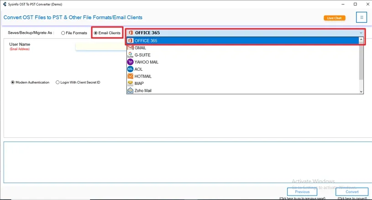The width and height of the screenshot is (372, 200).
Task: Minimize the converter window
Action: pos(343,4)
